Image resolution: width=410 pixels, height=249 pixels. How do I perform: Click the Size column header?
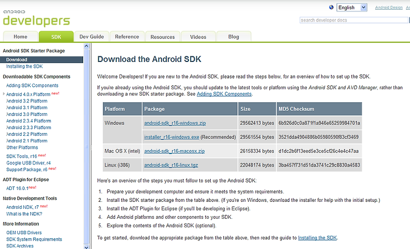(257, 109)
